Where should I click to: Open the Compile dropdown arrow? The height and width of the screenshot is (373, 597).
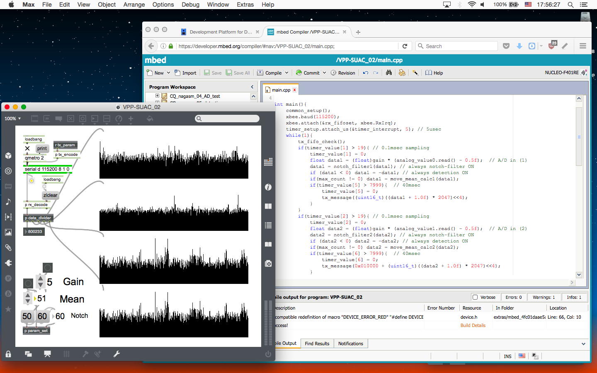click(286, 73)
